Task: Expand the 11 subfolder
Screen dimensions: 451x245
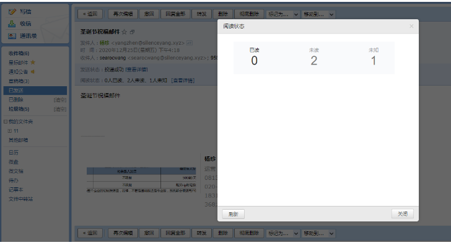Action: pos(10,131)
